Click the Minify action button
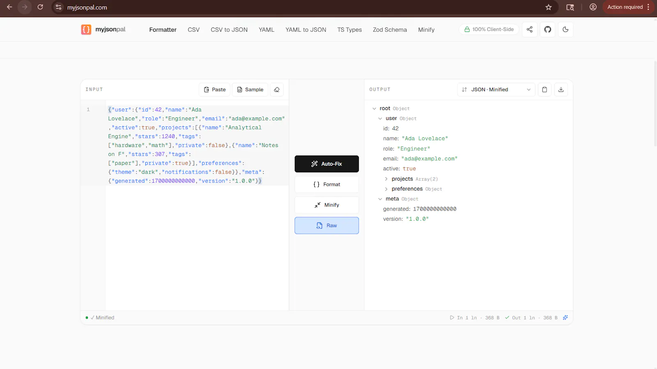The image size is (657, 369). click(326, 205)
